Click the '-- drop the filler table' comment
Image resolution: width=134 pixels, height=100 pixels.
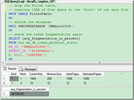(32, 6)
